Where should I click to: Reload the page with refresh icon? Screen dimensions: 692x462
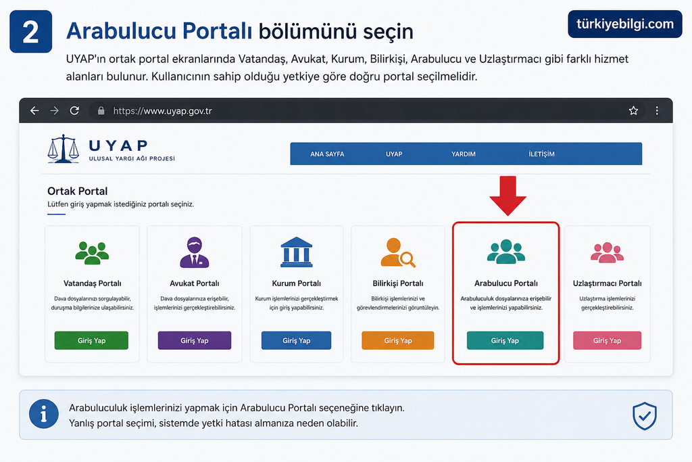74,110
